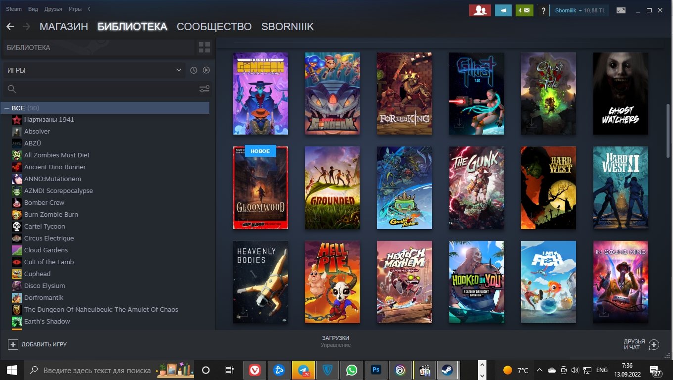The image size is (673, 380).
Task: Click ДОБАВИТЬ ИГРУ label
Action: click(44, 344)
